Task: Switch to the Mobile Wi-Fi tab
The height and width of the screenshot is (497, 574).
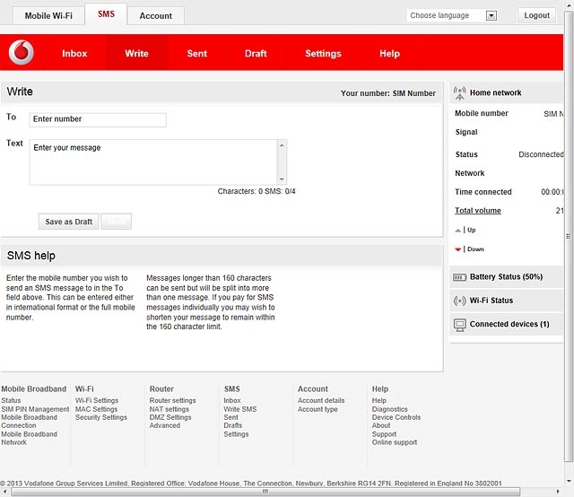Action: pos(48,16)
